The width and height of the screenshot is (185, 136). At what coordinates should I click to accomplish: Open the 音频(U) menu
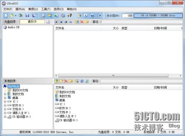click(33, 9)
